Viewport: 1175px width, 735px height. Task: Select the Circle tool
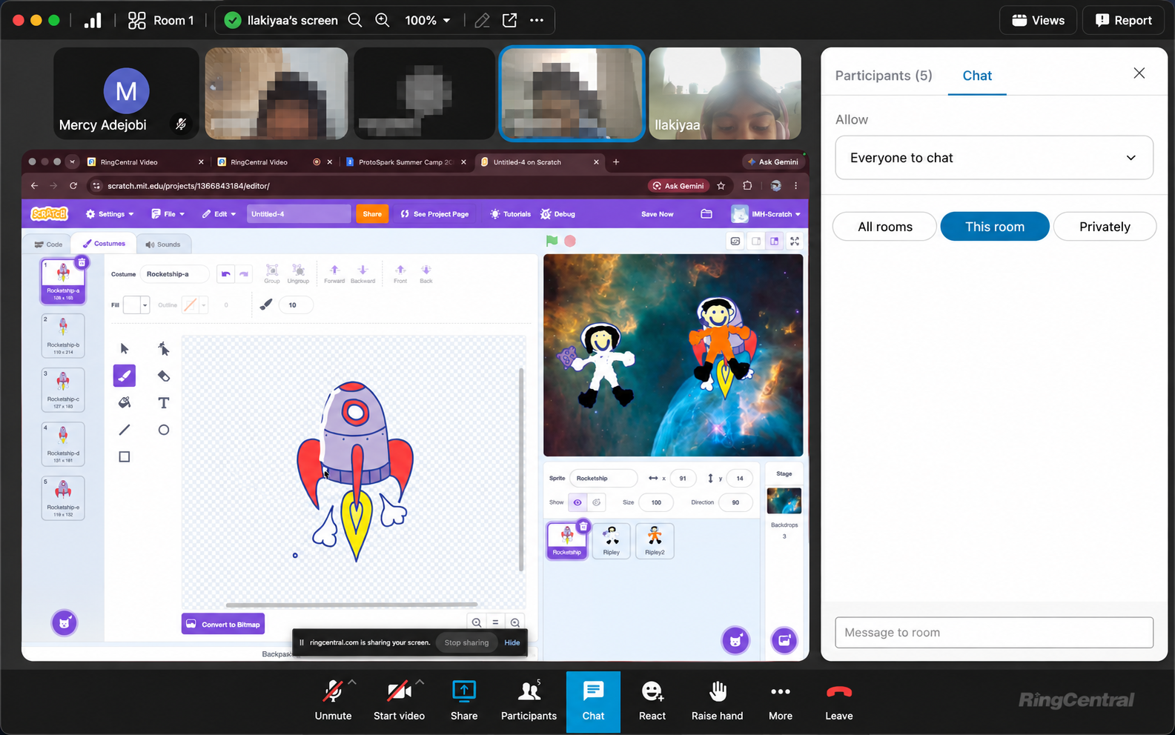(x=164, y=430)
